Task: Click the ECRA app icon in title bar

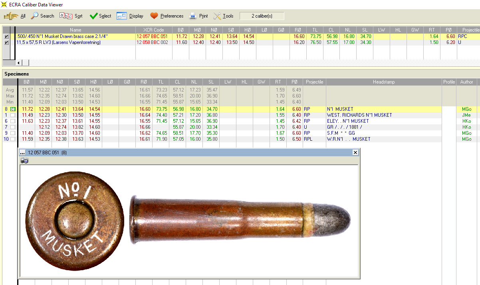Action: click(4, 4)
